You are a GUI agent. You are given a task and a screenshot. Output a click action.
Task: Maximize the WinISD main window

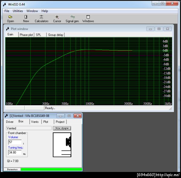pos(162,3)
